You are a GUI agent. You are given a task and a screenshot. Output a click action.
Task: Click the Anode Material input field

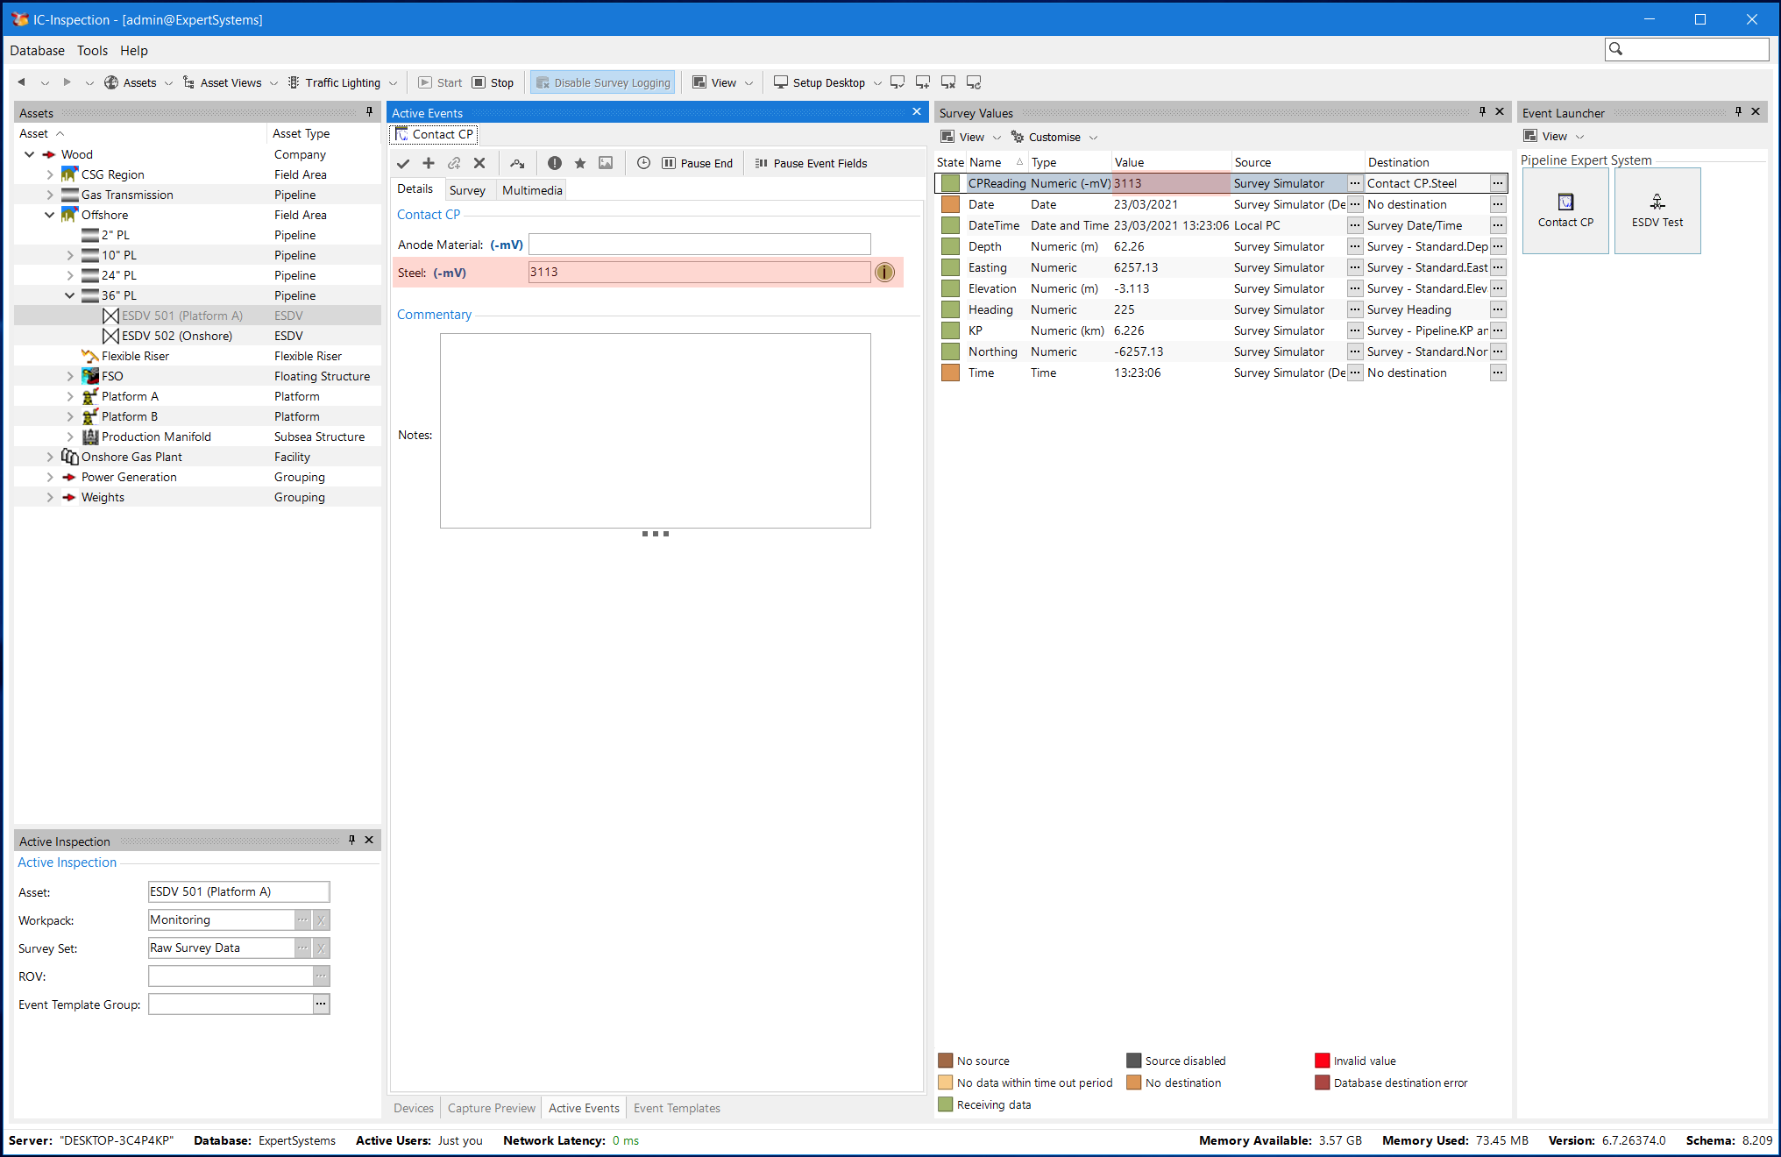699,245
